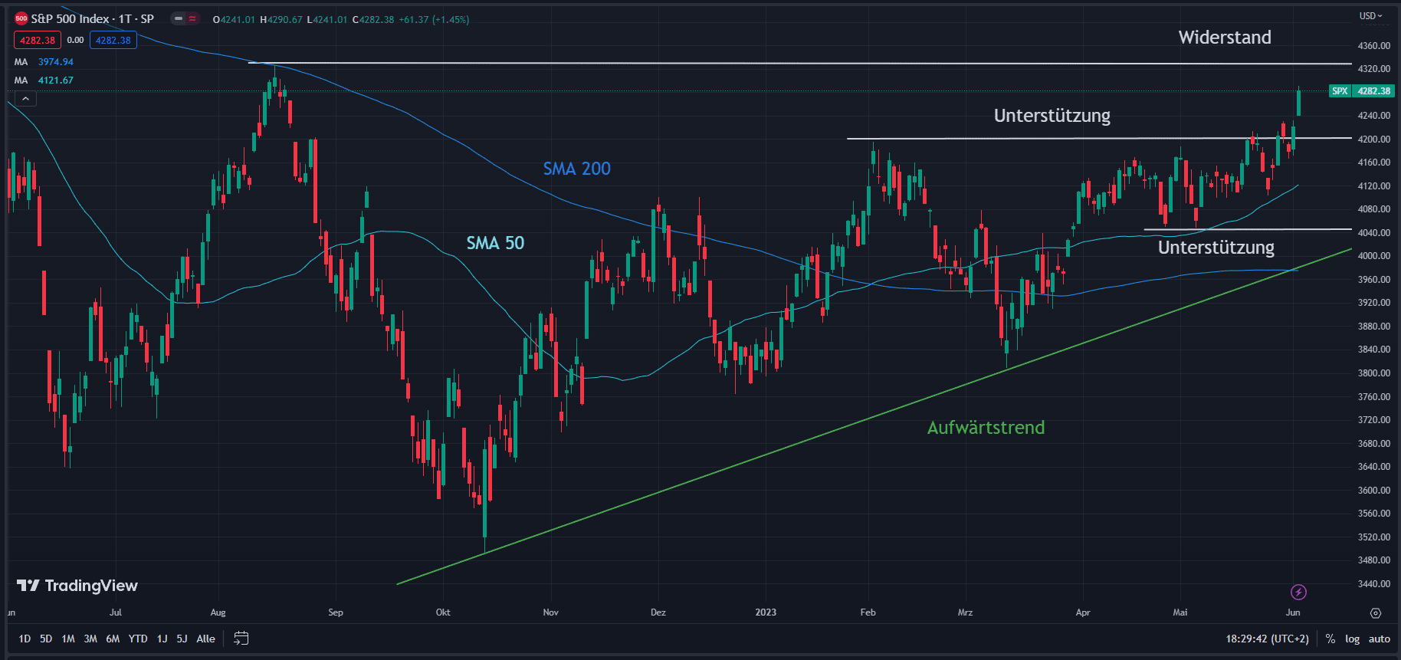Select the YTD time range
Viewport: 1401px width, 660px height.
click(138, 639)
